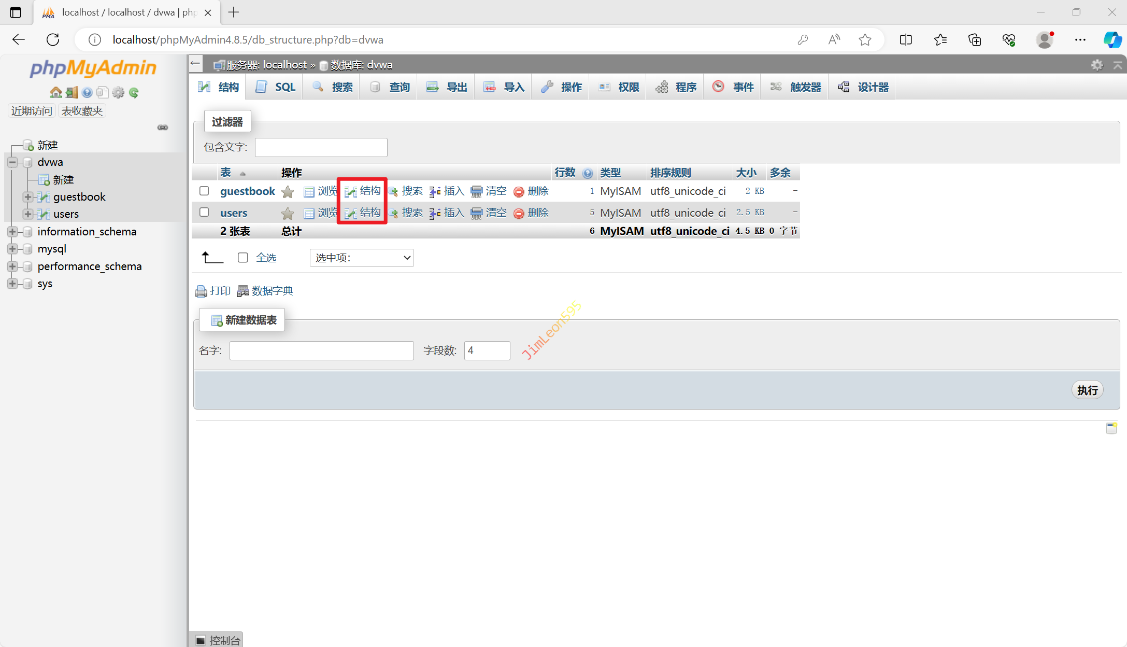Open the 数据字典 link

point(272,291)
